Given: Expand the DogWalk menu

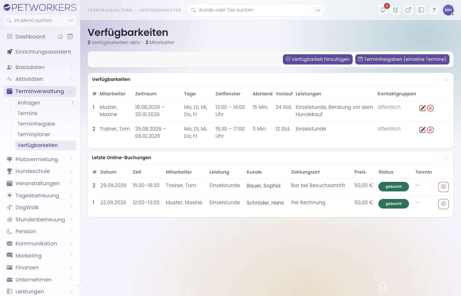Looking at the screenshot, I should point(40,207).
